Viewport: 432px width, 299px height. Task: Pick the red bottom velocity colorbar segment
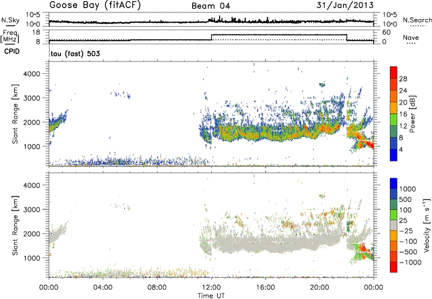pos(394,267)
